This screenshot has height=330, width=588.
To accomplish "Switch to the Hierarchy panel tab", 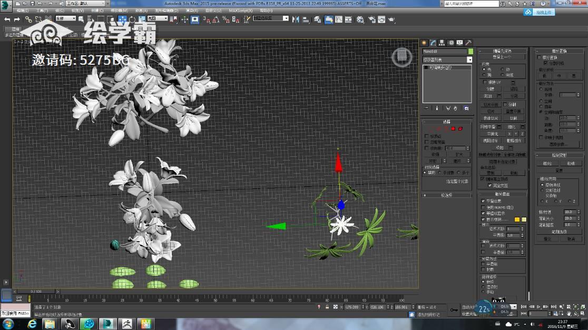I will pyautogui.click(x=442, y=43).
